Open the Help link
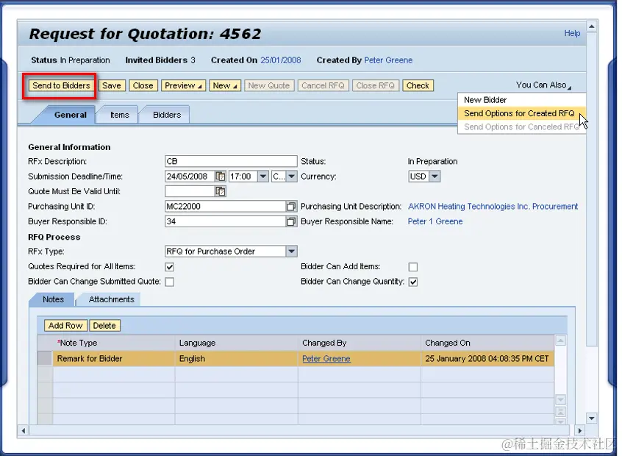Image resolution: width=622 pixels, height=456 pixels. click(572, 33)
